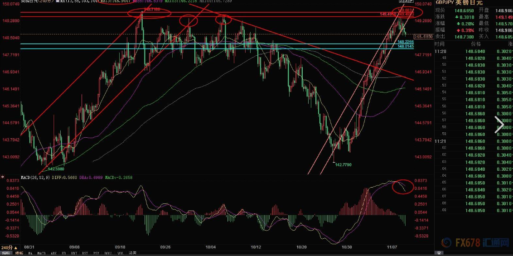
Task: Click the 英镑日元<240分> chart title
Action: click(x=37, y=1)
